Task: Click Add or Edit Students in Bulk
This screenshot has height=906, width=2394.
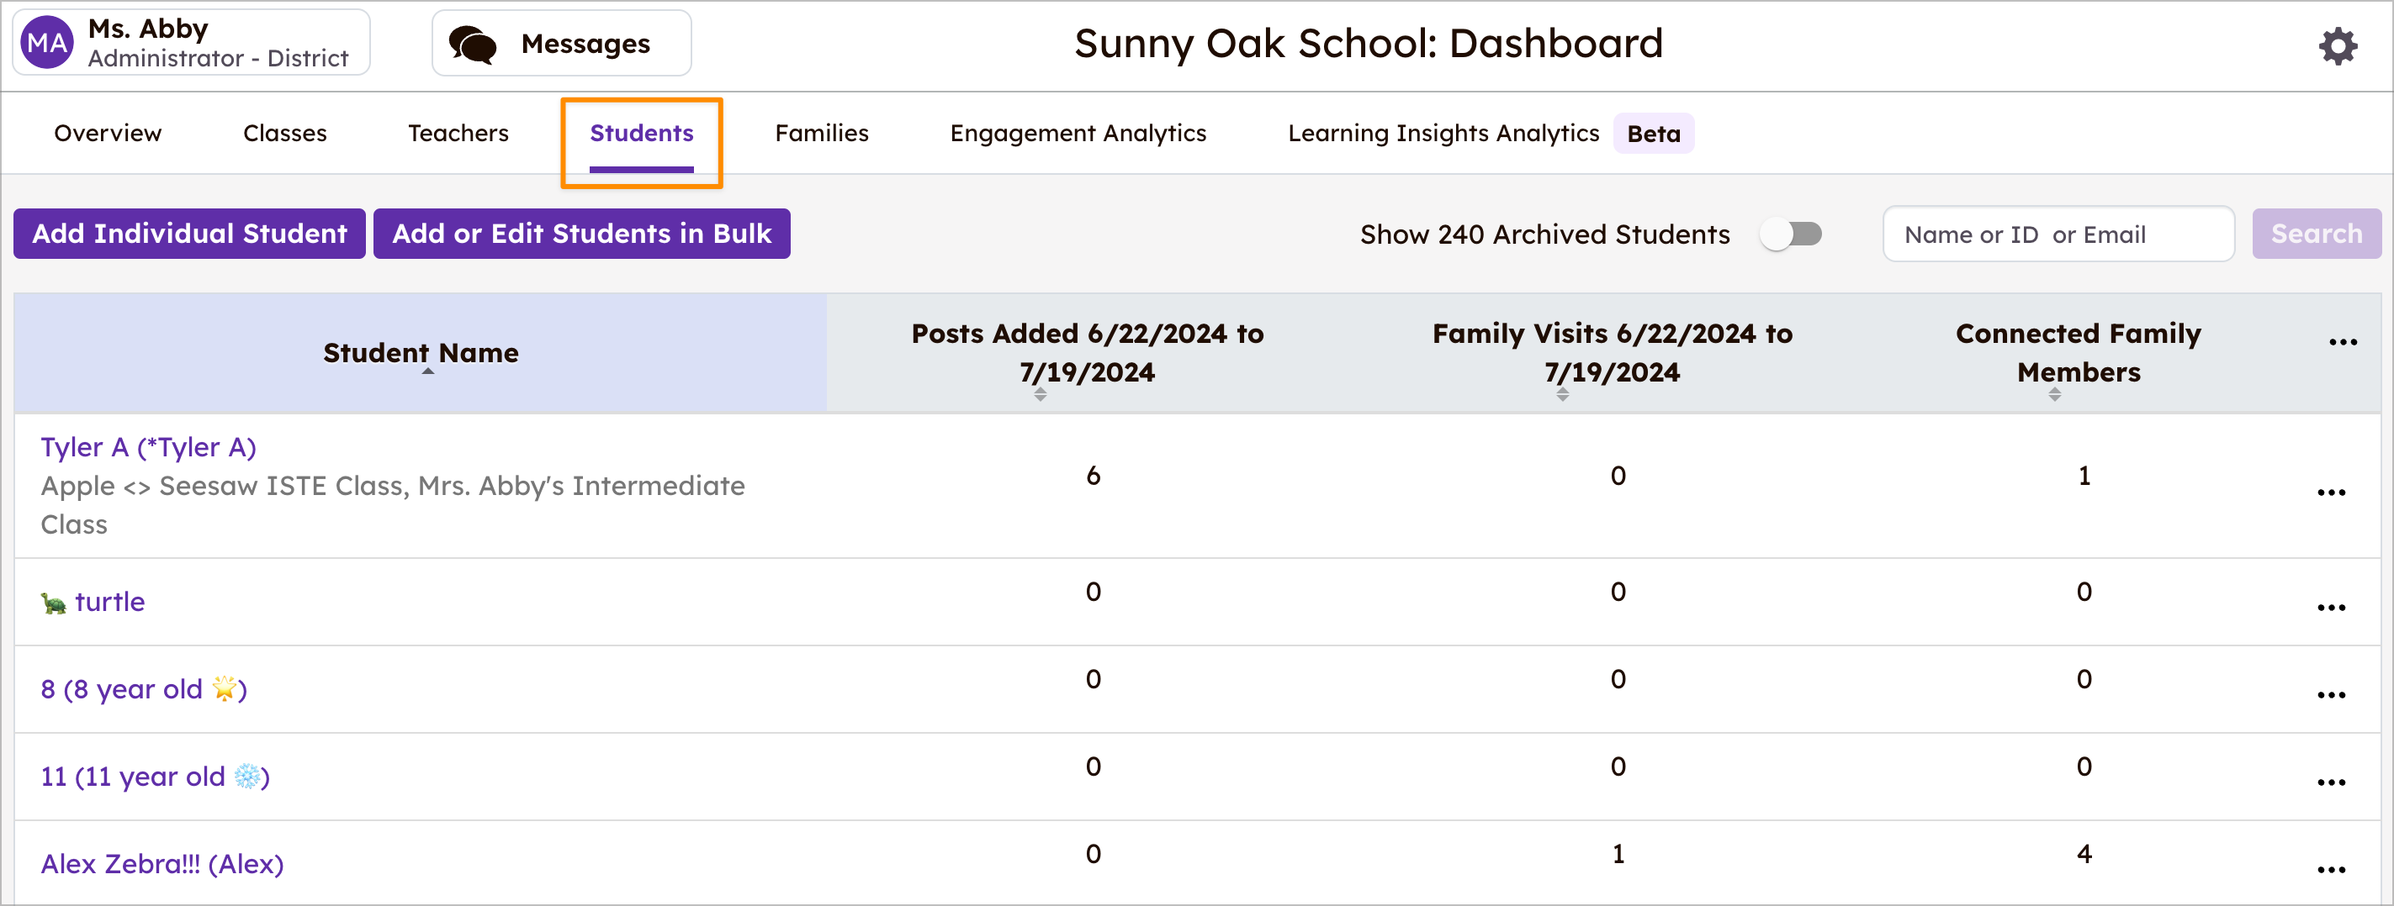Action: [581, 234]
